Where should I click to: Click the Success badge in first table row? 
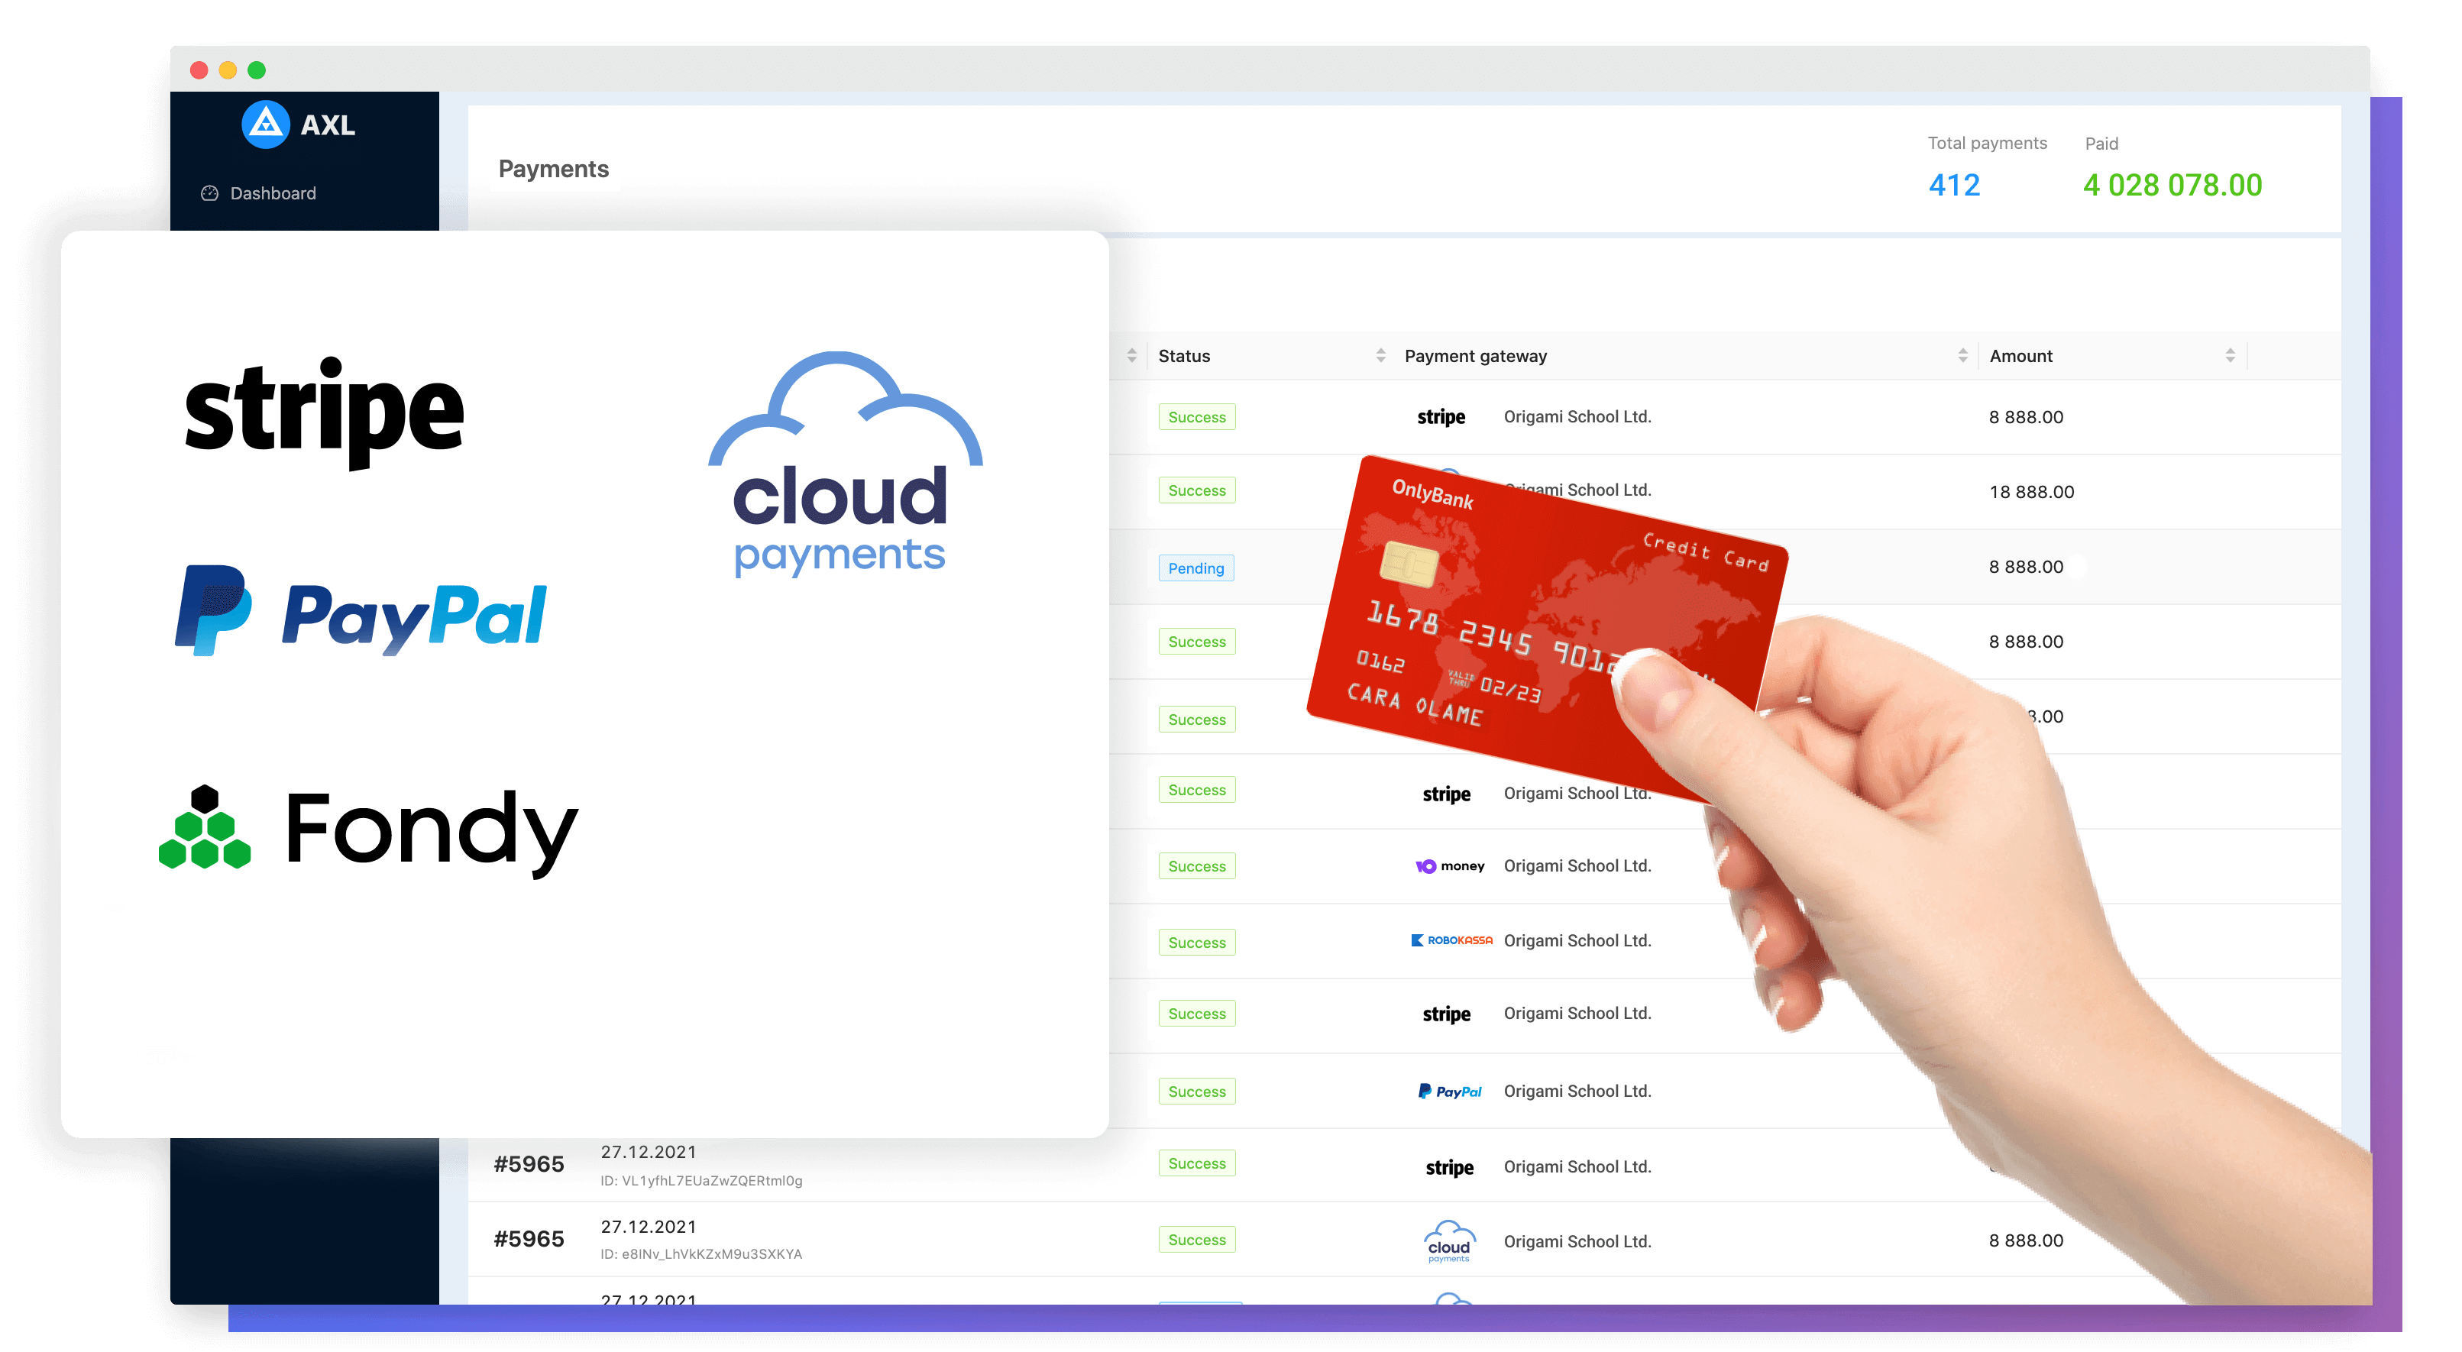1196,418
